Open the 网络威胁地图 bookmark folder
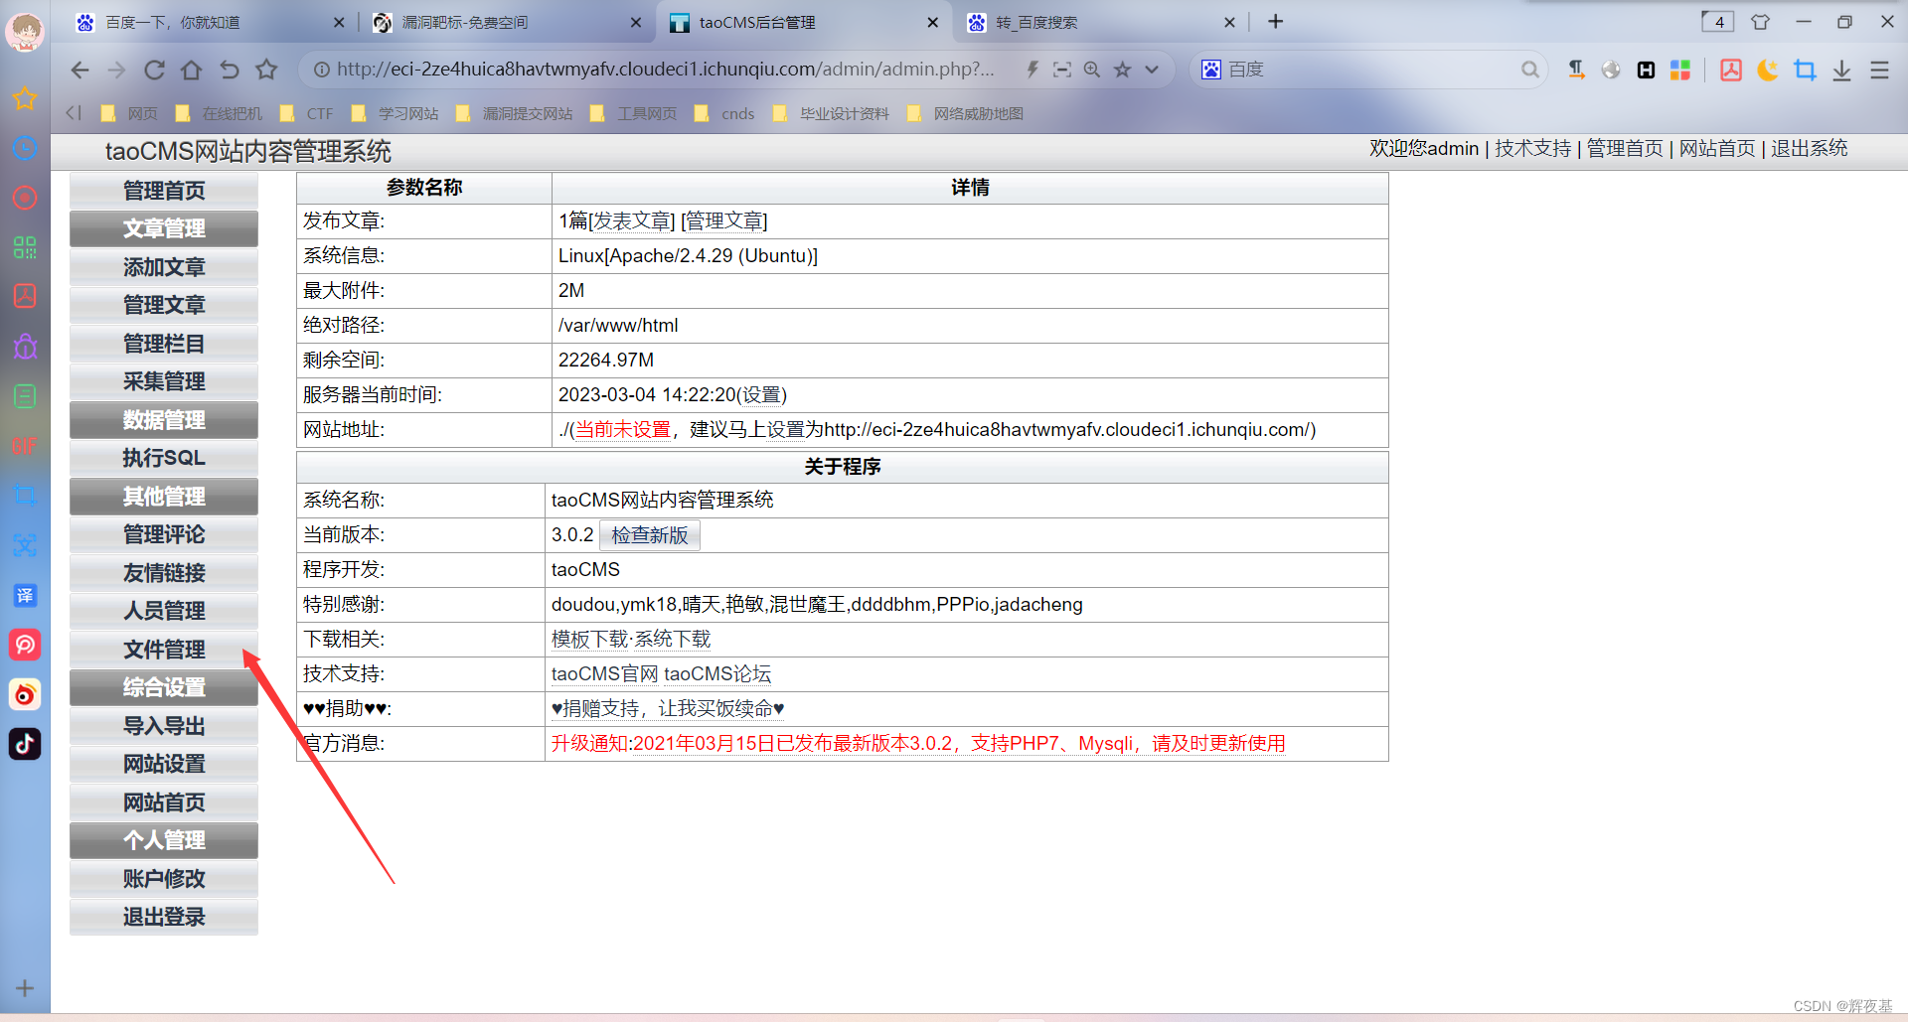The image size is (1908, 1022). coord(966,113)
